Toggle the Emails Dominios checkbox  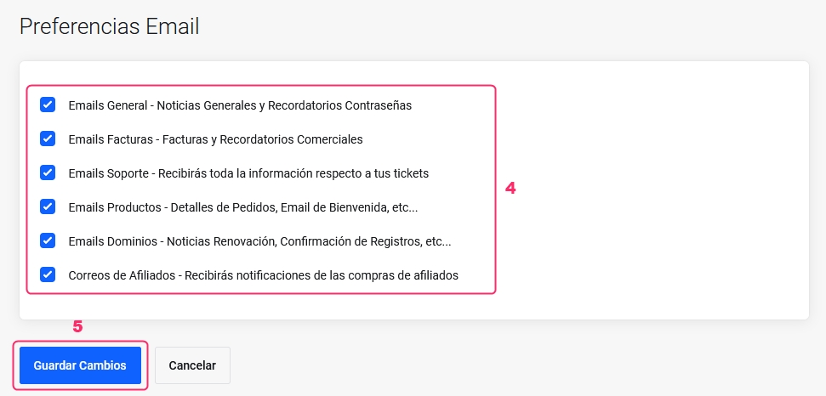click(48, 240)
